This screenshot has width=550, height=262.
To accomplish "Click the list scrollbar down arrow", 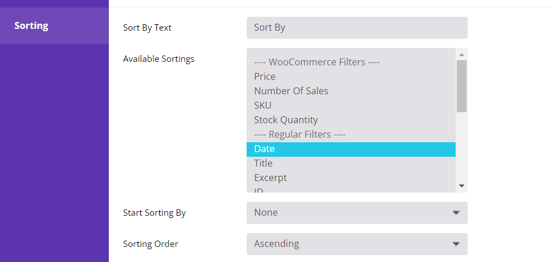I will click(461, 186).
